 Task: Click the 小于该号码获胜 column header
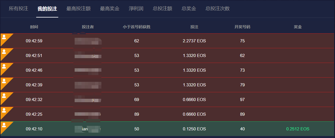click(137, 27)
